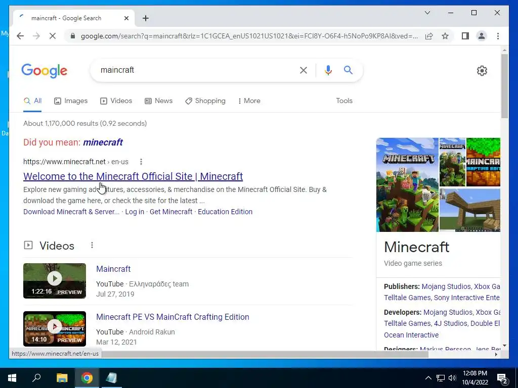Open Telltale Games publisher link

click(x=407, y=298)
